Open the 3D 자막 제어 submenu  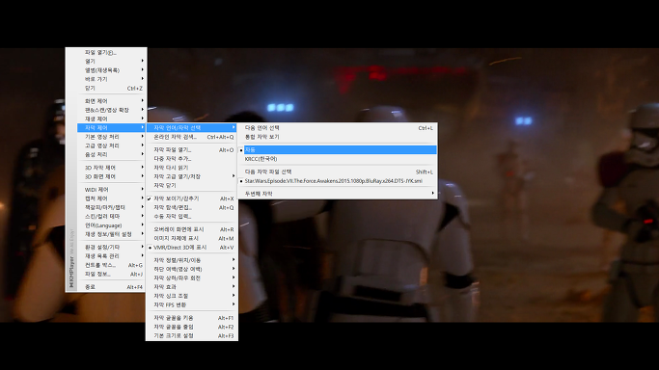point(111,168)
